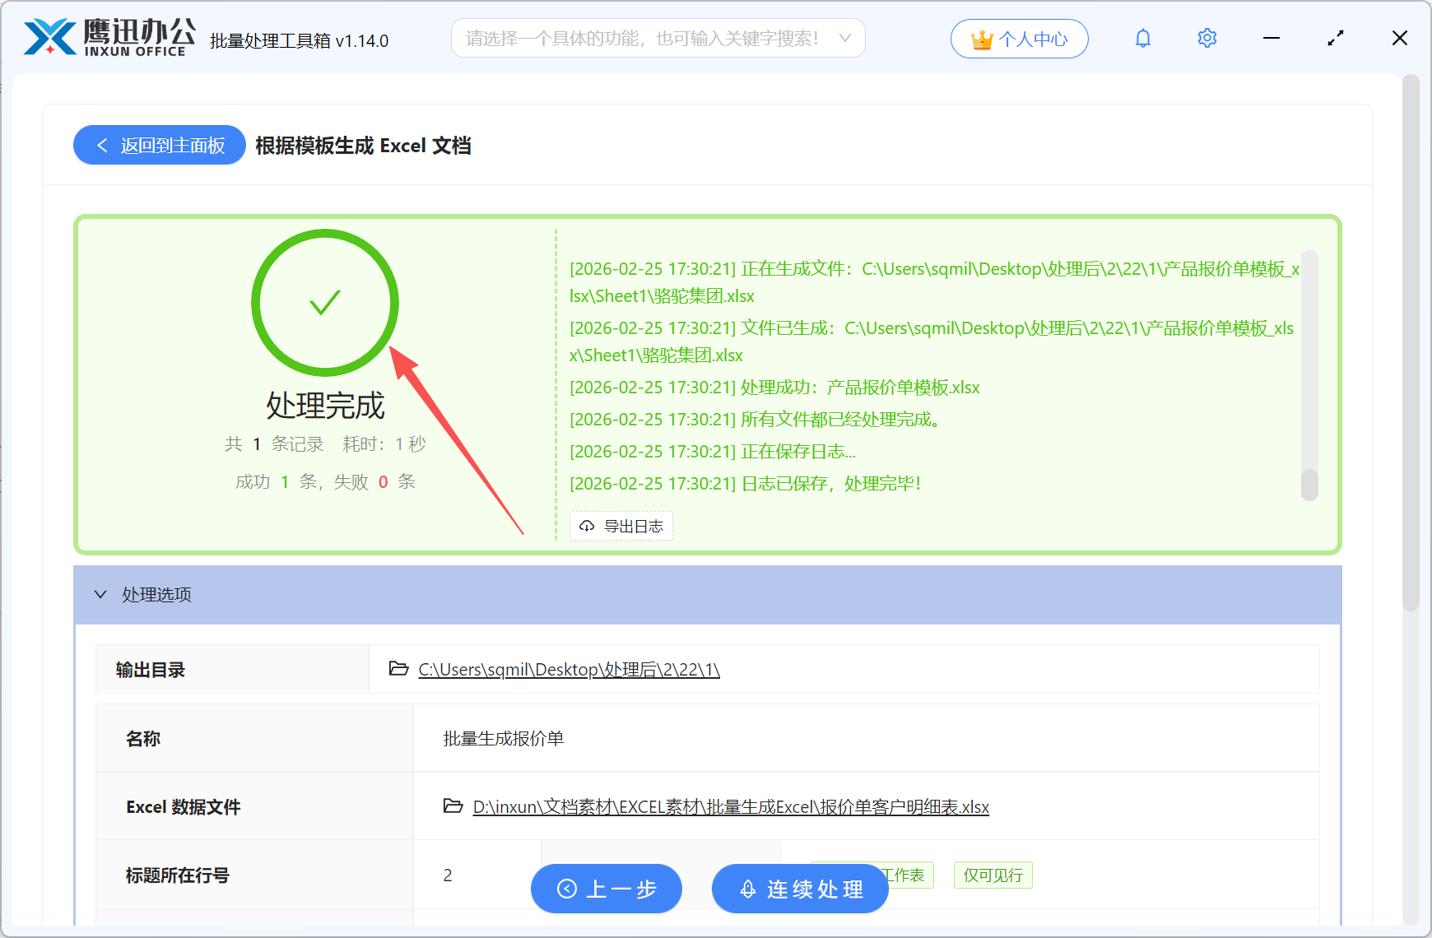
Task: Collapse the 处理选项 section
Action: (100, 594)
